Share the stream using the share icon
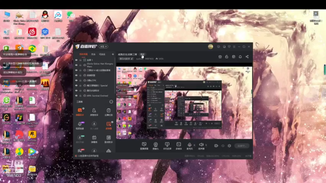 247,57
